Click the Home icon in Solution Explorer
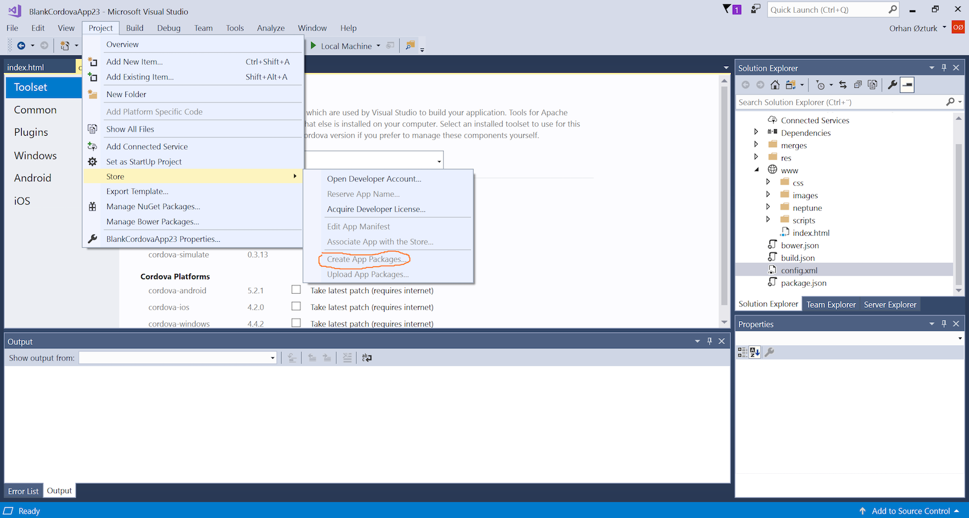The image size is (969, 518). tap(775, 85)
